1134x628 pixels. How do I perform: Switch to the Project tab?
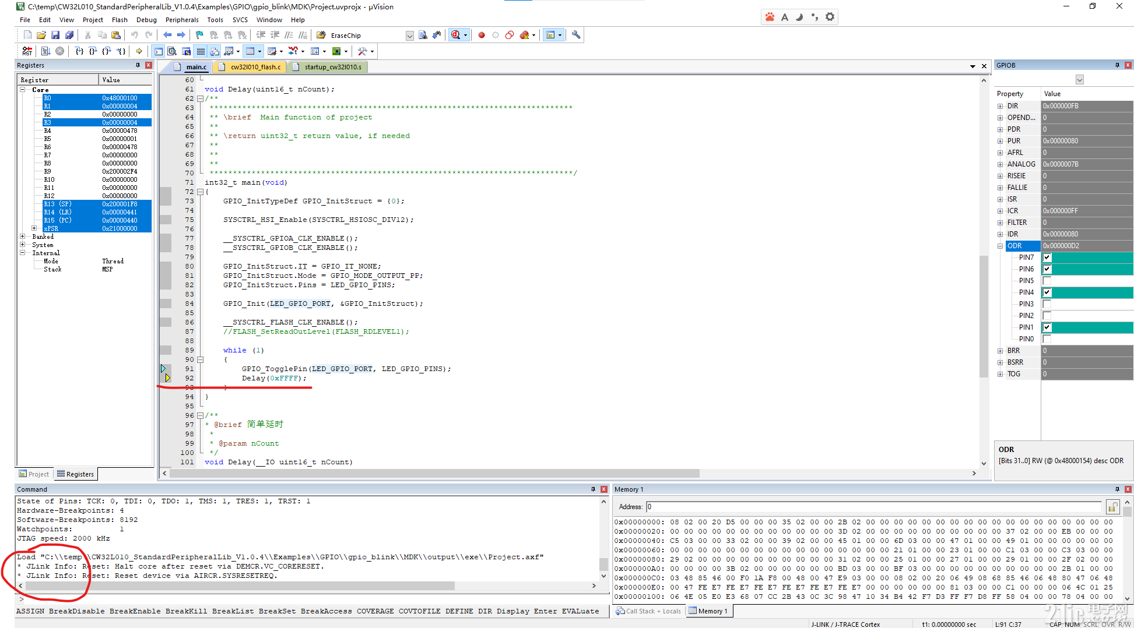coord(34,474)
